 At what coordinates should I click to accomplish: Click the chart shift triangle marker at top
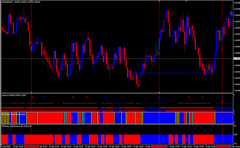186,1
